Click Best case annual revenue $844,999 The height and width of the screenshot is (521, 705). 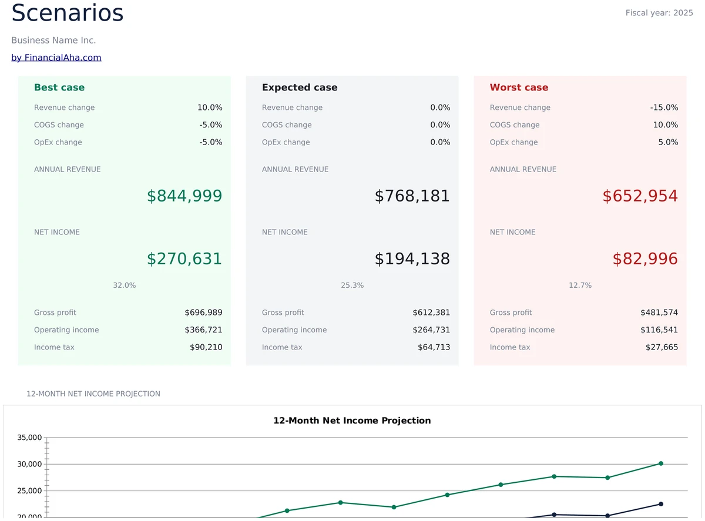tap(184, 196)
